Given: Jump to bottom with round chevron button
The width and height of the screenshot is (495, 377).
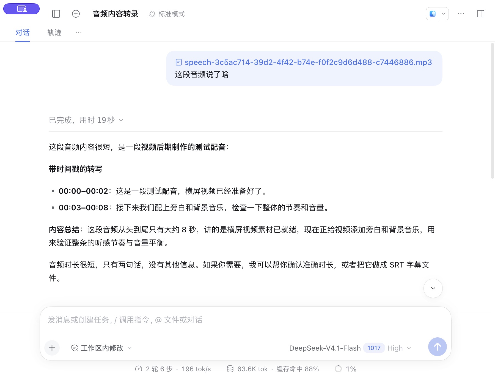Looking at the screenshot, I should click(x=433, y=288).
